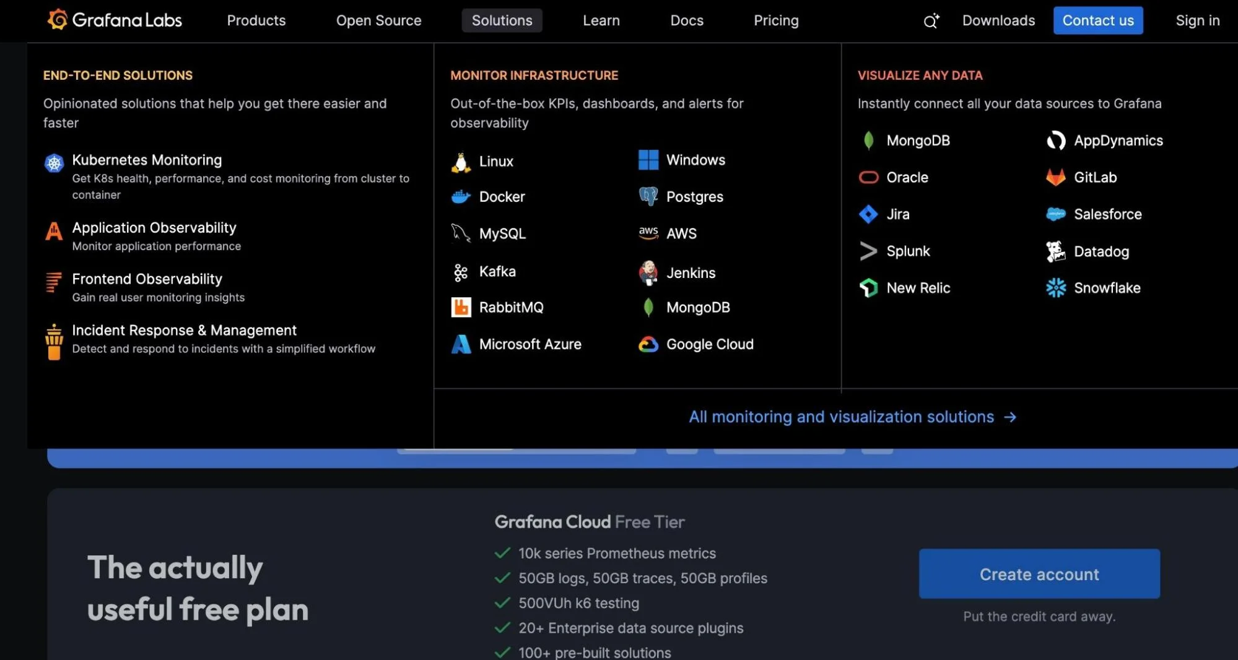Viewport: 1238px width, 660px height.
Task: Click the Application Observability icon
Action: pyautogui.click(x=54, y=231)
